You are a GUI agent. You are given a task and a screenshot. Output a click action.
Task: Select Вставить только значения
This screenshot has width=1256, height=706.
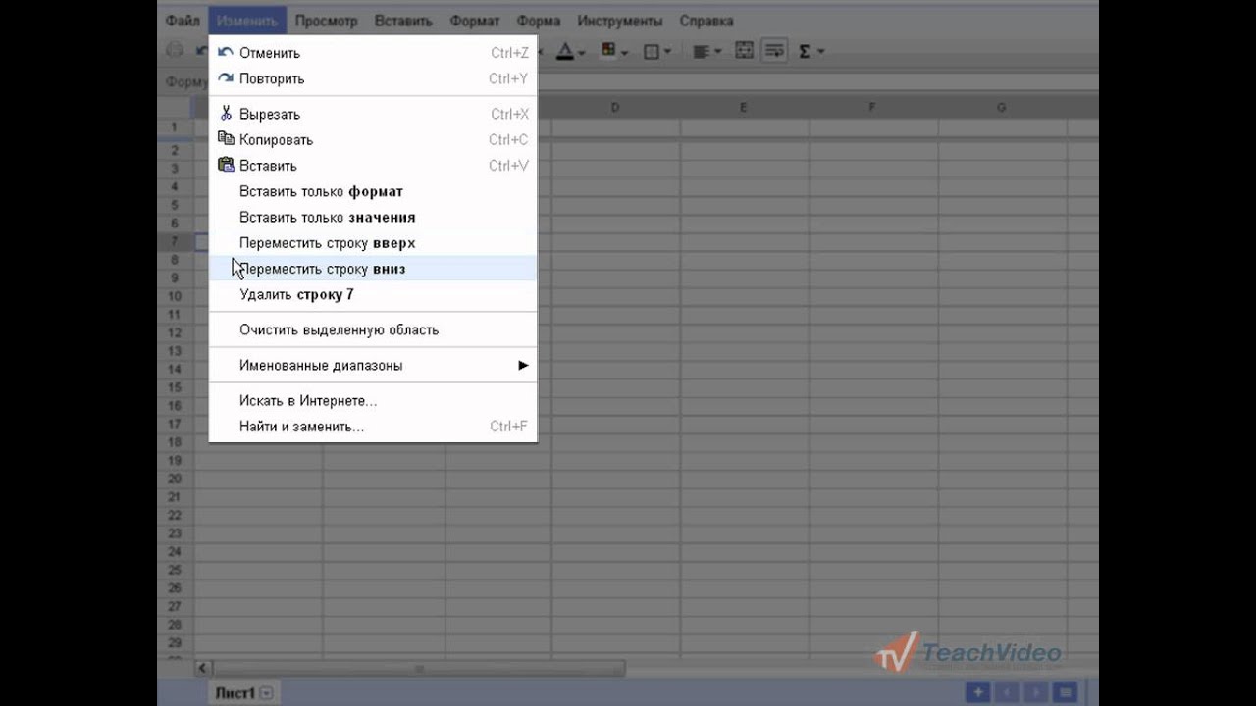[373, 217]
